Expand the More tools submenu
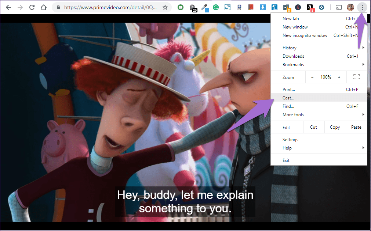Viewport: 371px width, 231px height. tap(319, 115)
